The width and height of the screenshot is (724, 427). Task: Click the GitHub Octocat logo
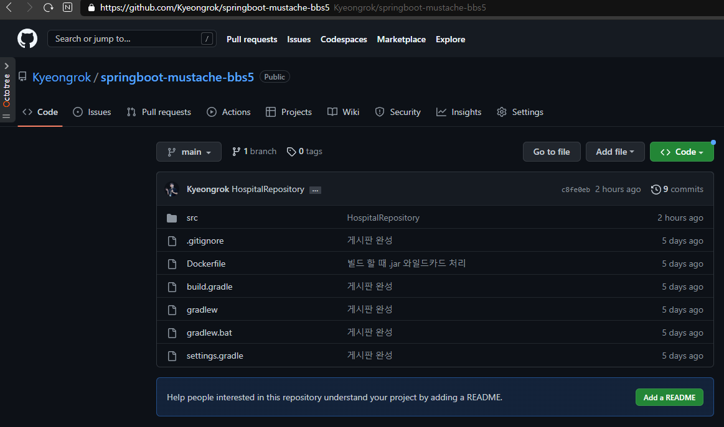tap(27, 39)
